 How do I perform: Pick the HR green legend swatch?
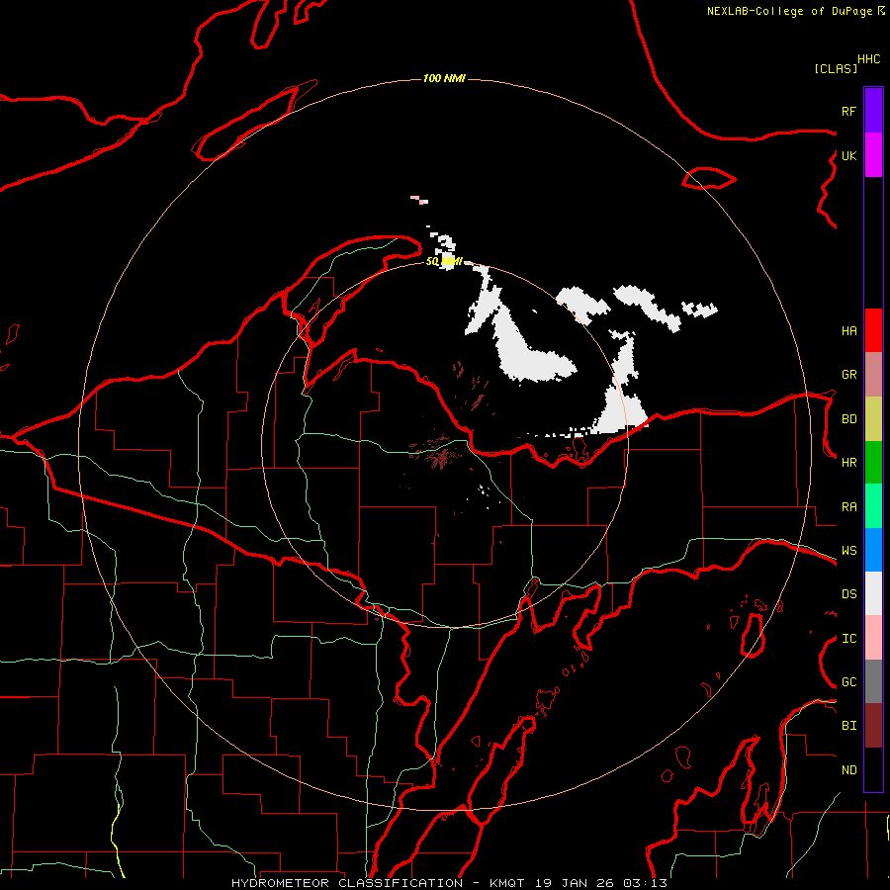click(873, 463)
